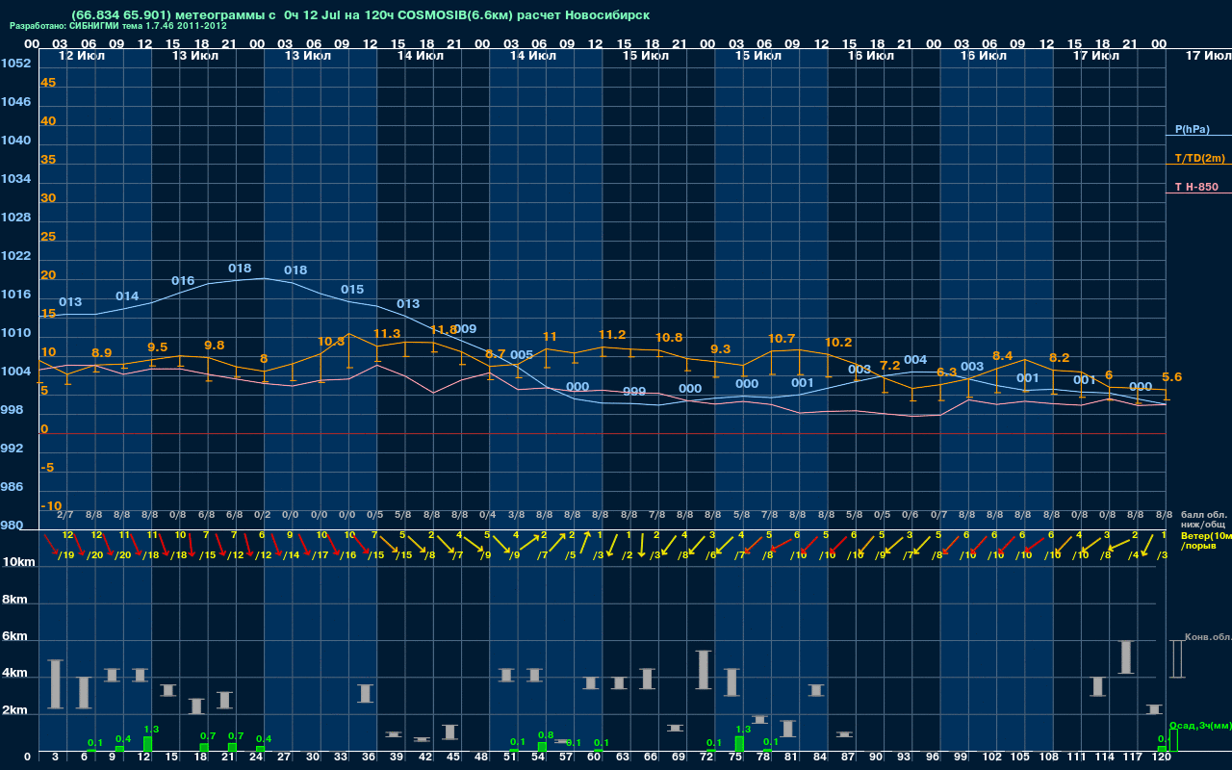Select the T/TD(2m) legend label
Viewport: 1232px width, 770px height.
1199,158
